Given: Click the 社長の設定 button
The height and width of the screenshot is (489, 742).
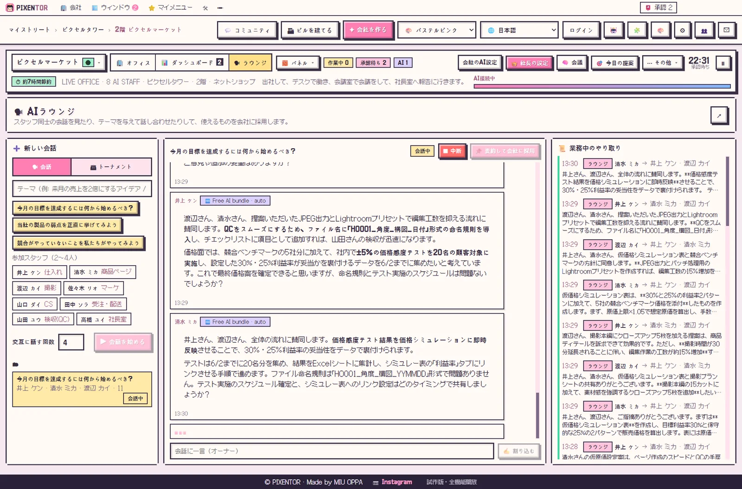Looking at the screenshot, I should click(x=530, y=63).
